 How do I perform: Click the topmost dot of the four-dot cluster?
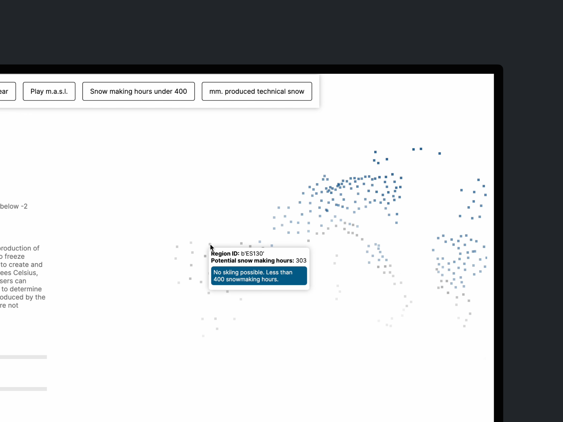tap(375, 152)
